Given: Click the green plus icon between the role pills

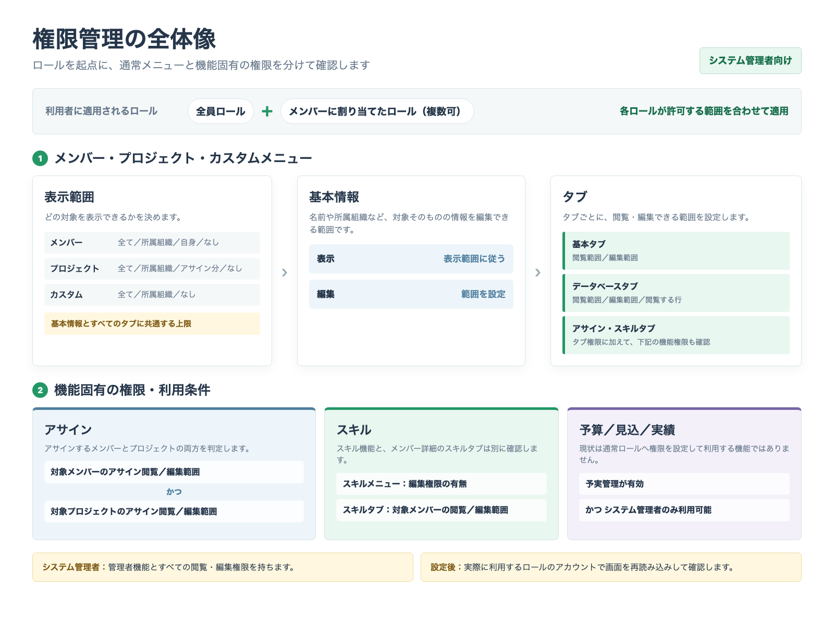Looking at the screenshot, I should point(267,111).
